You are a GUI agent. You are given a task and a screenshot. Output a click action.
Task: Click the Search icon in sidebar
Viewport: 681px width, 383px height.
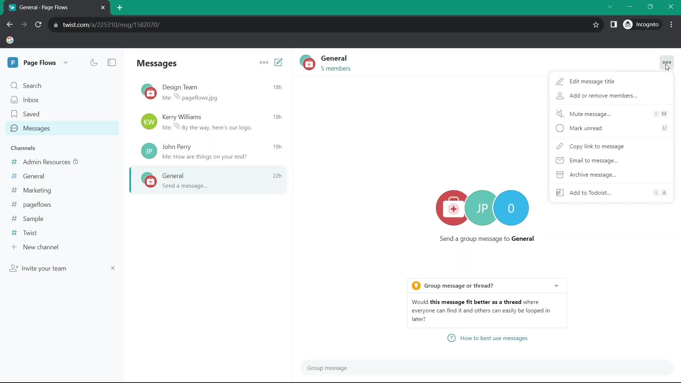pos(13,85)
